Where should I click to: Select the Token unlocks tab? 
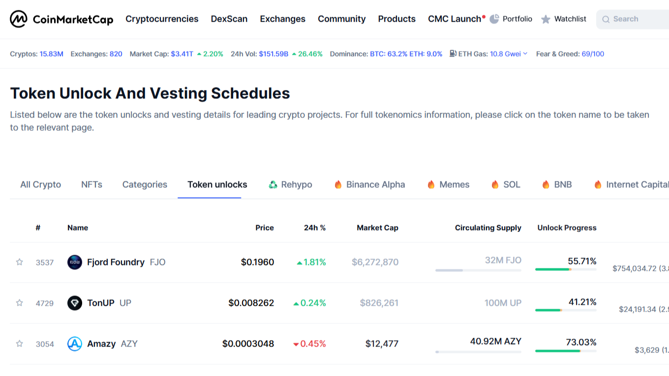click(x=217, y=185)
